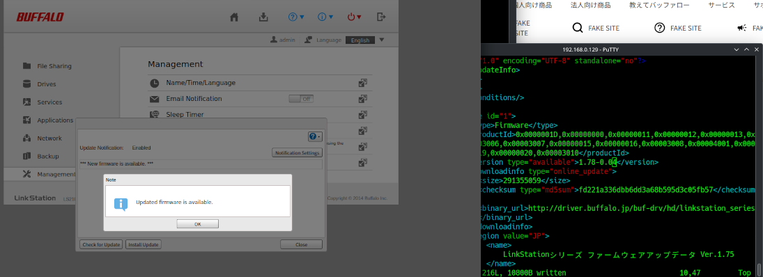
Task: Open help dropdown in update dialog
Action: [315, 137]
